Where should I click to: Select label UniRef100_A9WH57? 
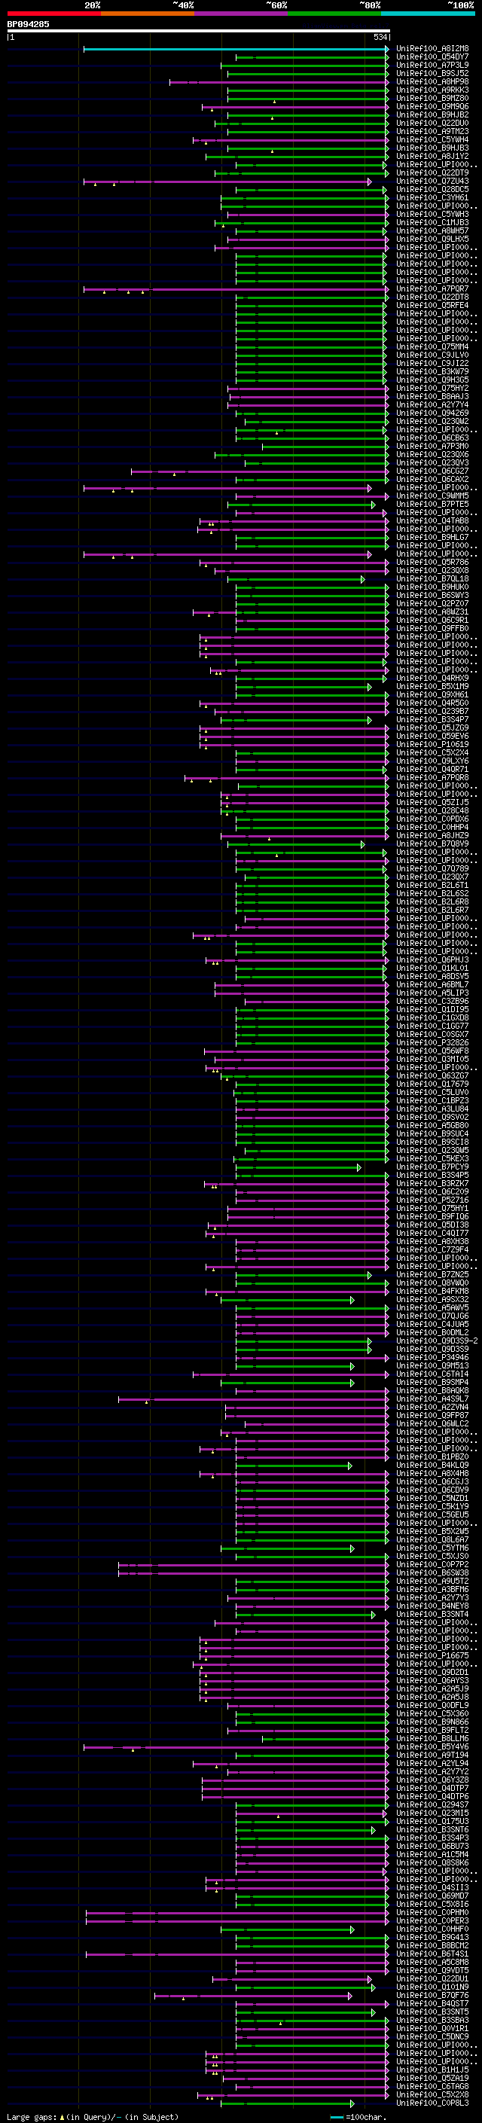tap(432, 232)
